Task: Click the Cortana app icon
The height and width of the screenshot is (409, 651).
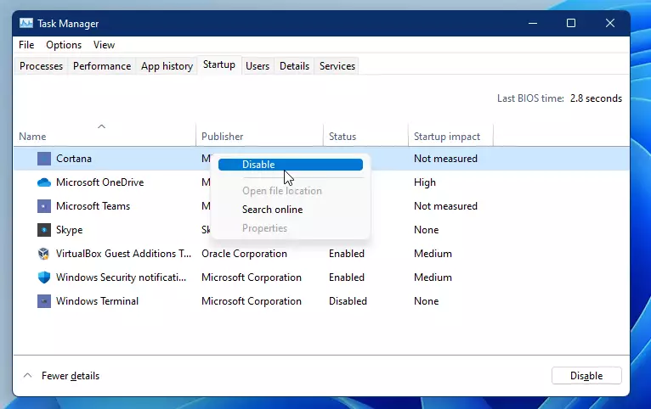Action: [44, 159]
